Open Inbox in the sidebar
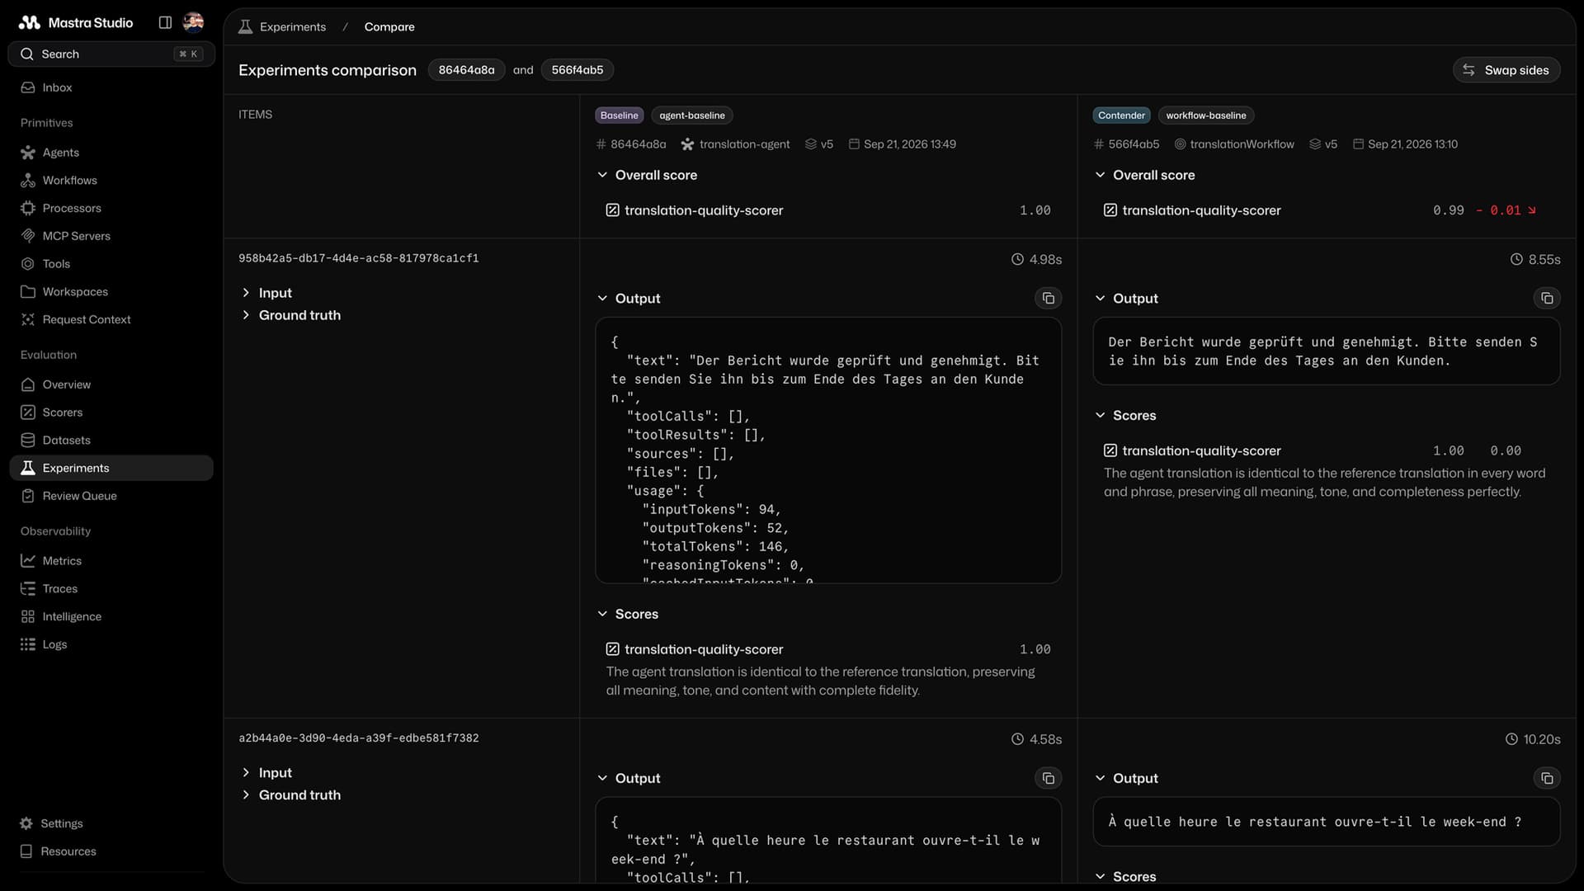 pos(111,87)
